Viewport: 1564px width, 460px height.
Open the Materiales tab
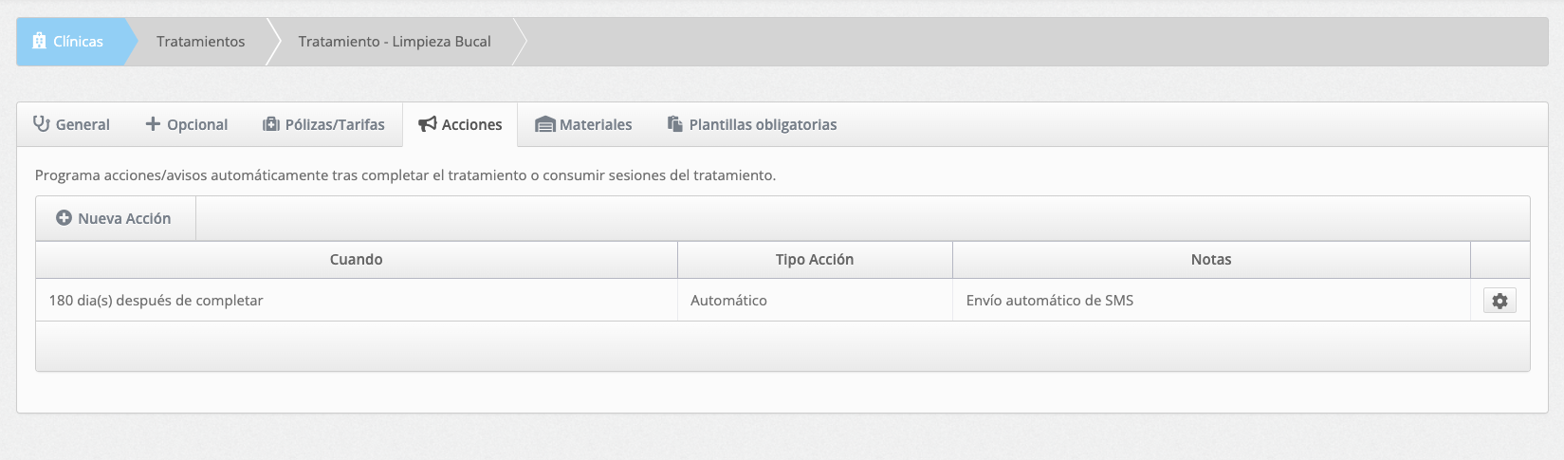tap(584, 124)
